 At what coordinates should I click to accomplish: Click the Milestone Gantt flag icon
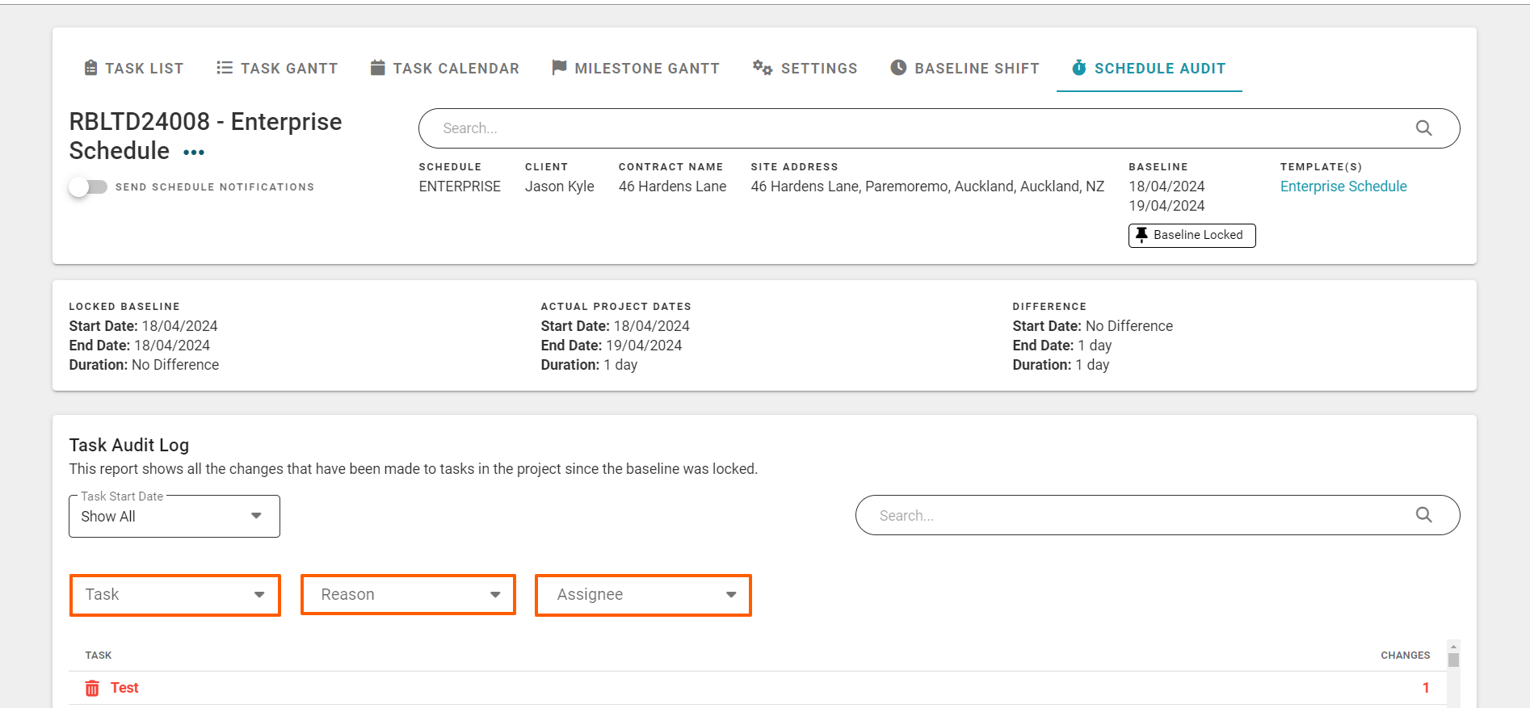(x=559, y=68)
